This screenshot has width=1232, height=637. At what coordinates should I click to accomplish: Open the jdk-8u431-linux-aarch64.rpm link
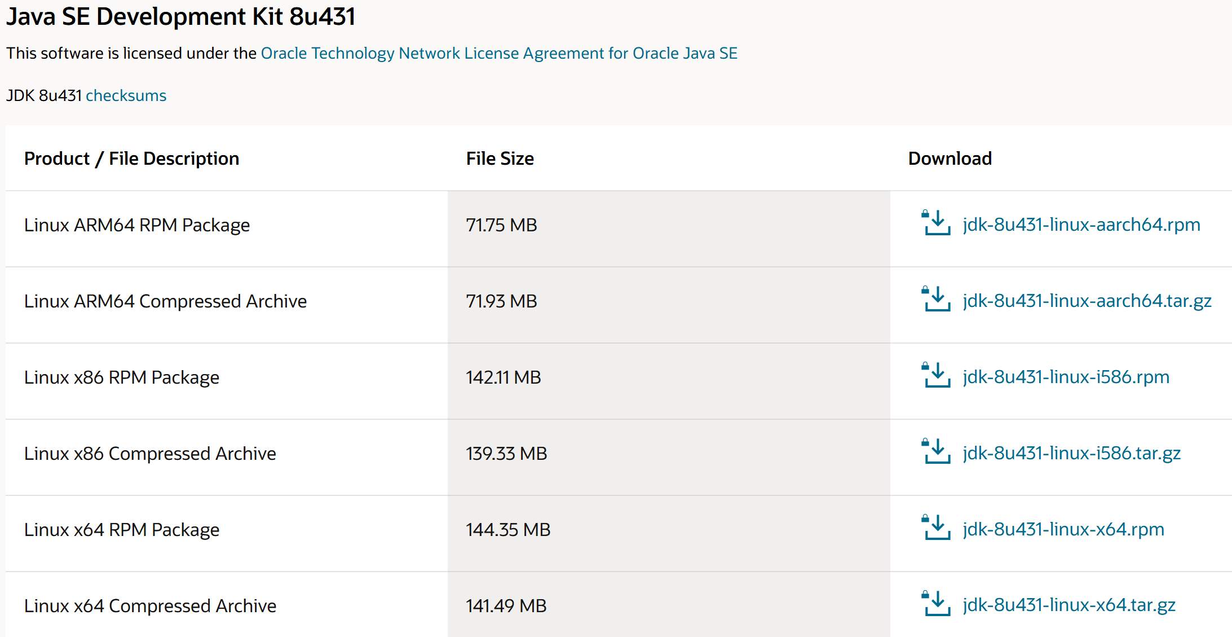tap(1081, 225)
